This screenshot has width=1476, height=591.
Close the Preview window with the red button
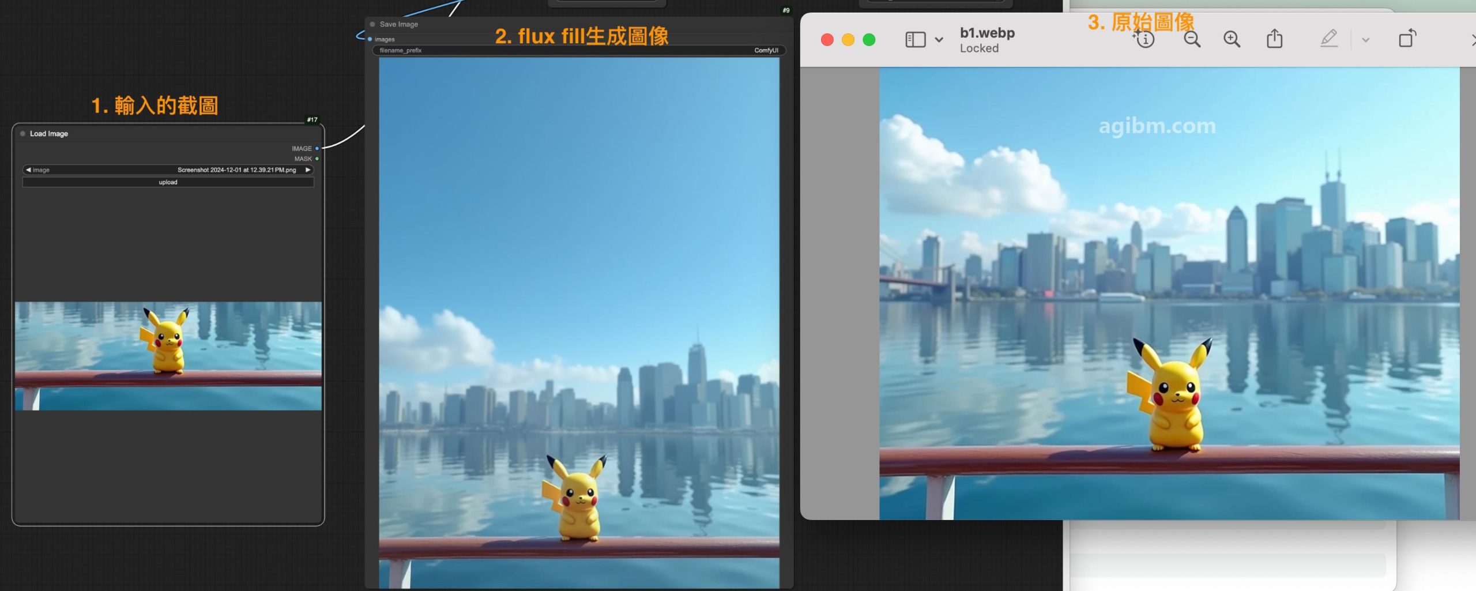click(827, 40)
